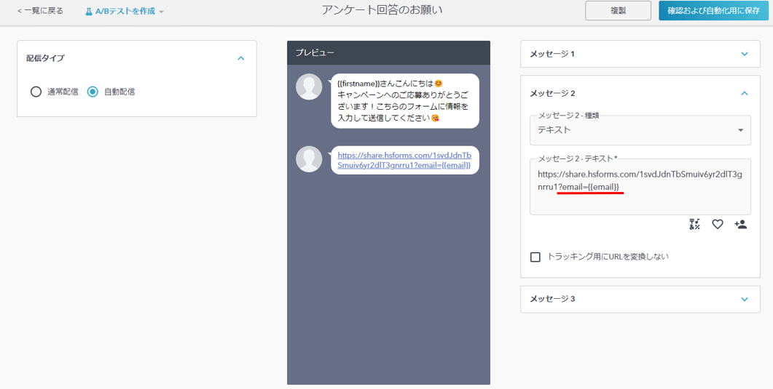Expand the メッセージ 3 section
773x389 pixels.
[744, 299]
